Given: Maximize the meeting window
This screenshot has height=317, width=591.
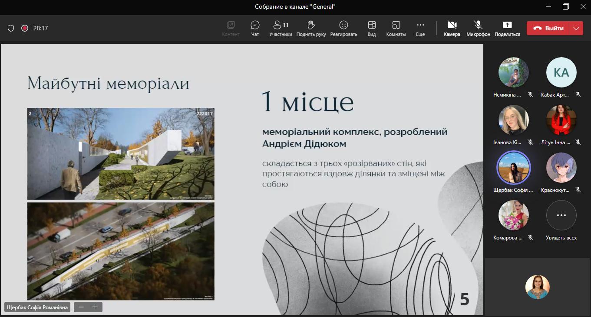Looking at the screenshot, I should tap(565, 6).
